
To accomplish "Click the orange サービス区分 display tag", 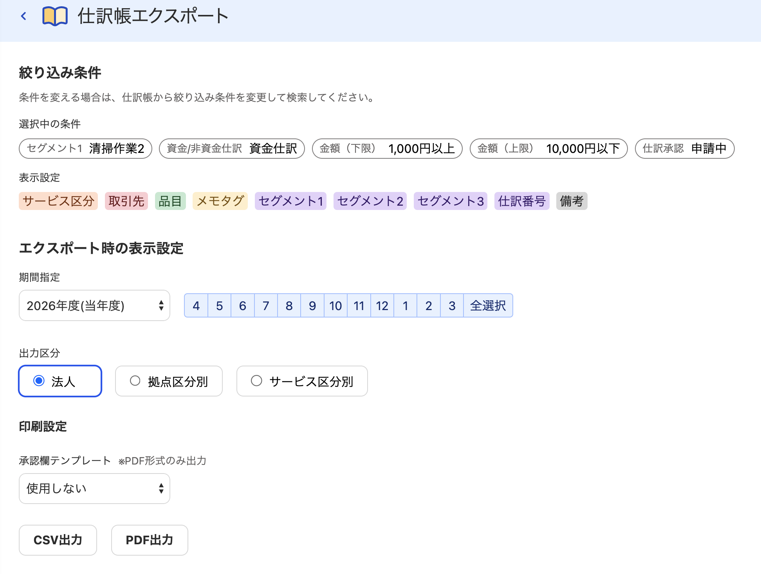I will click(x=58, y=201).
